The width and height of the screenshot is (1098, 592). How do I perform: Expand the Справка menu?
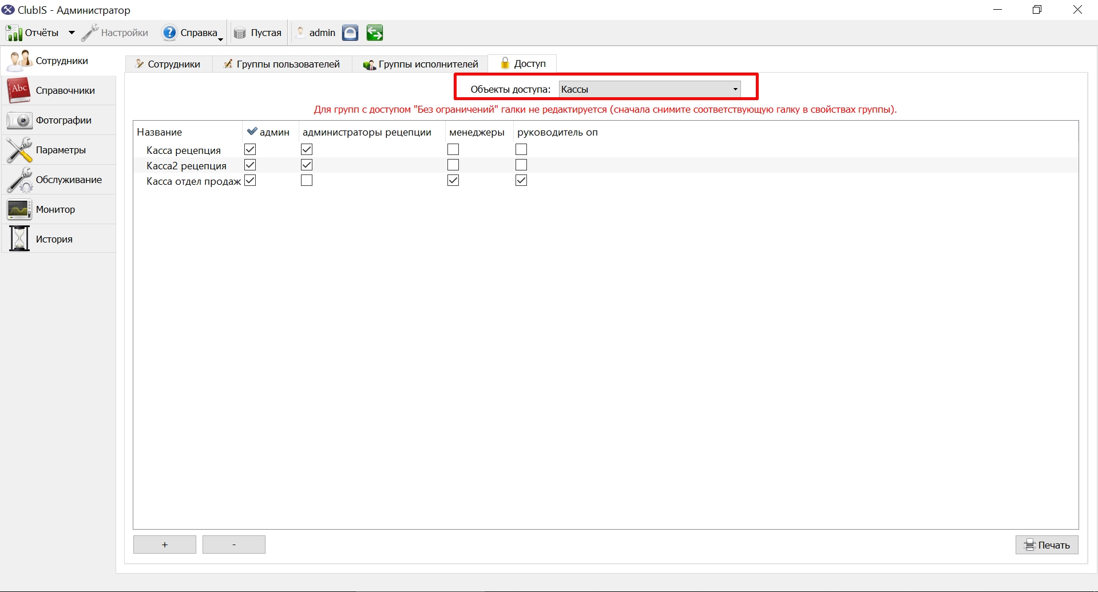(192, 33)
